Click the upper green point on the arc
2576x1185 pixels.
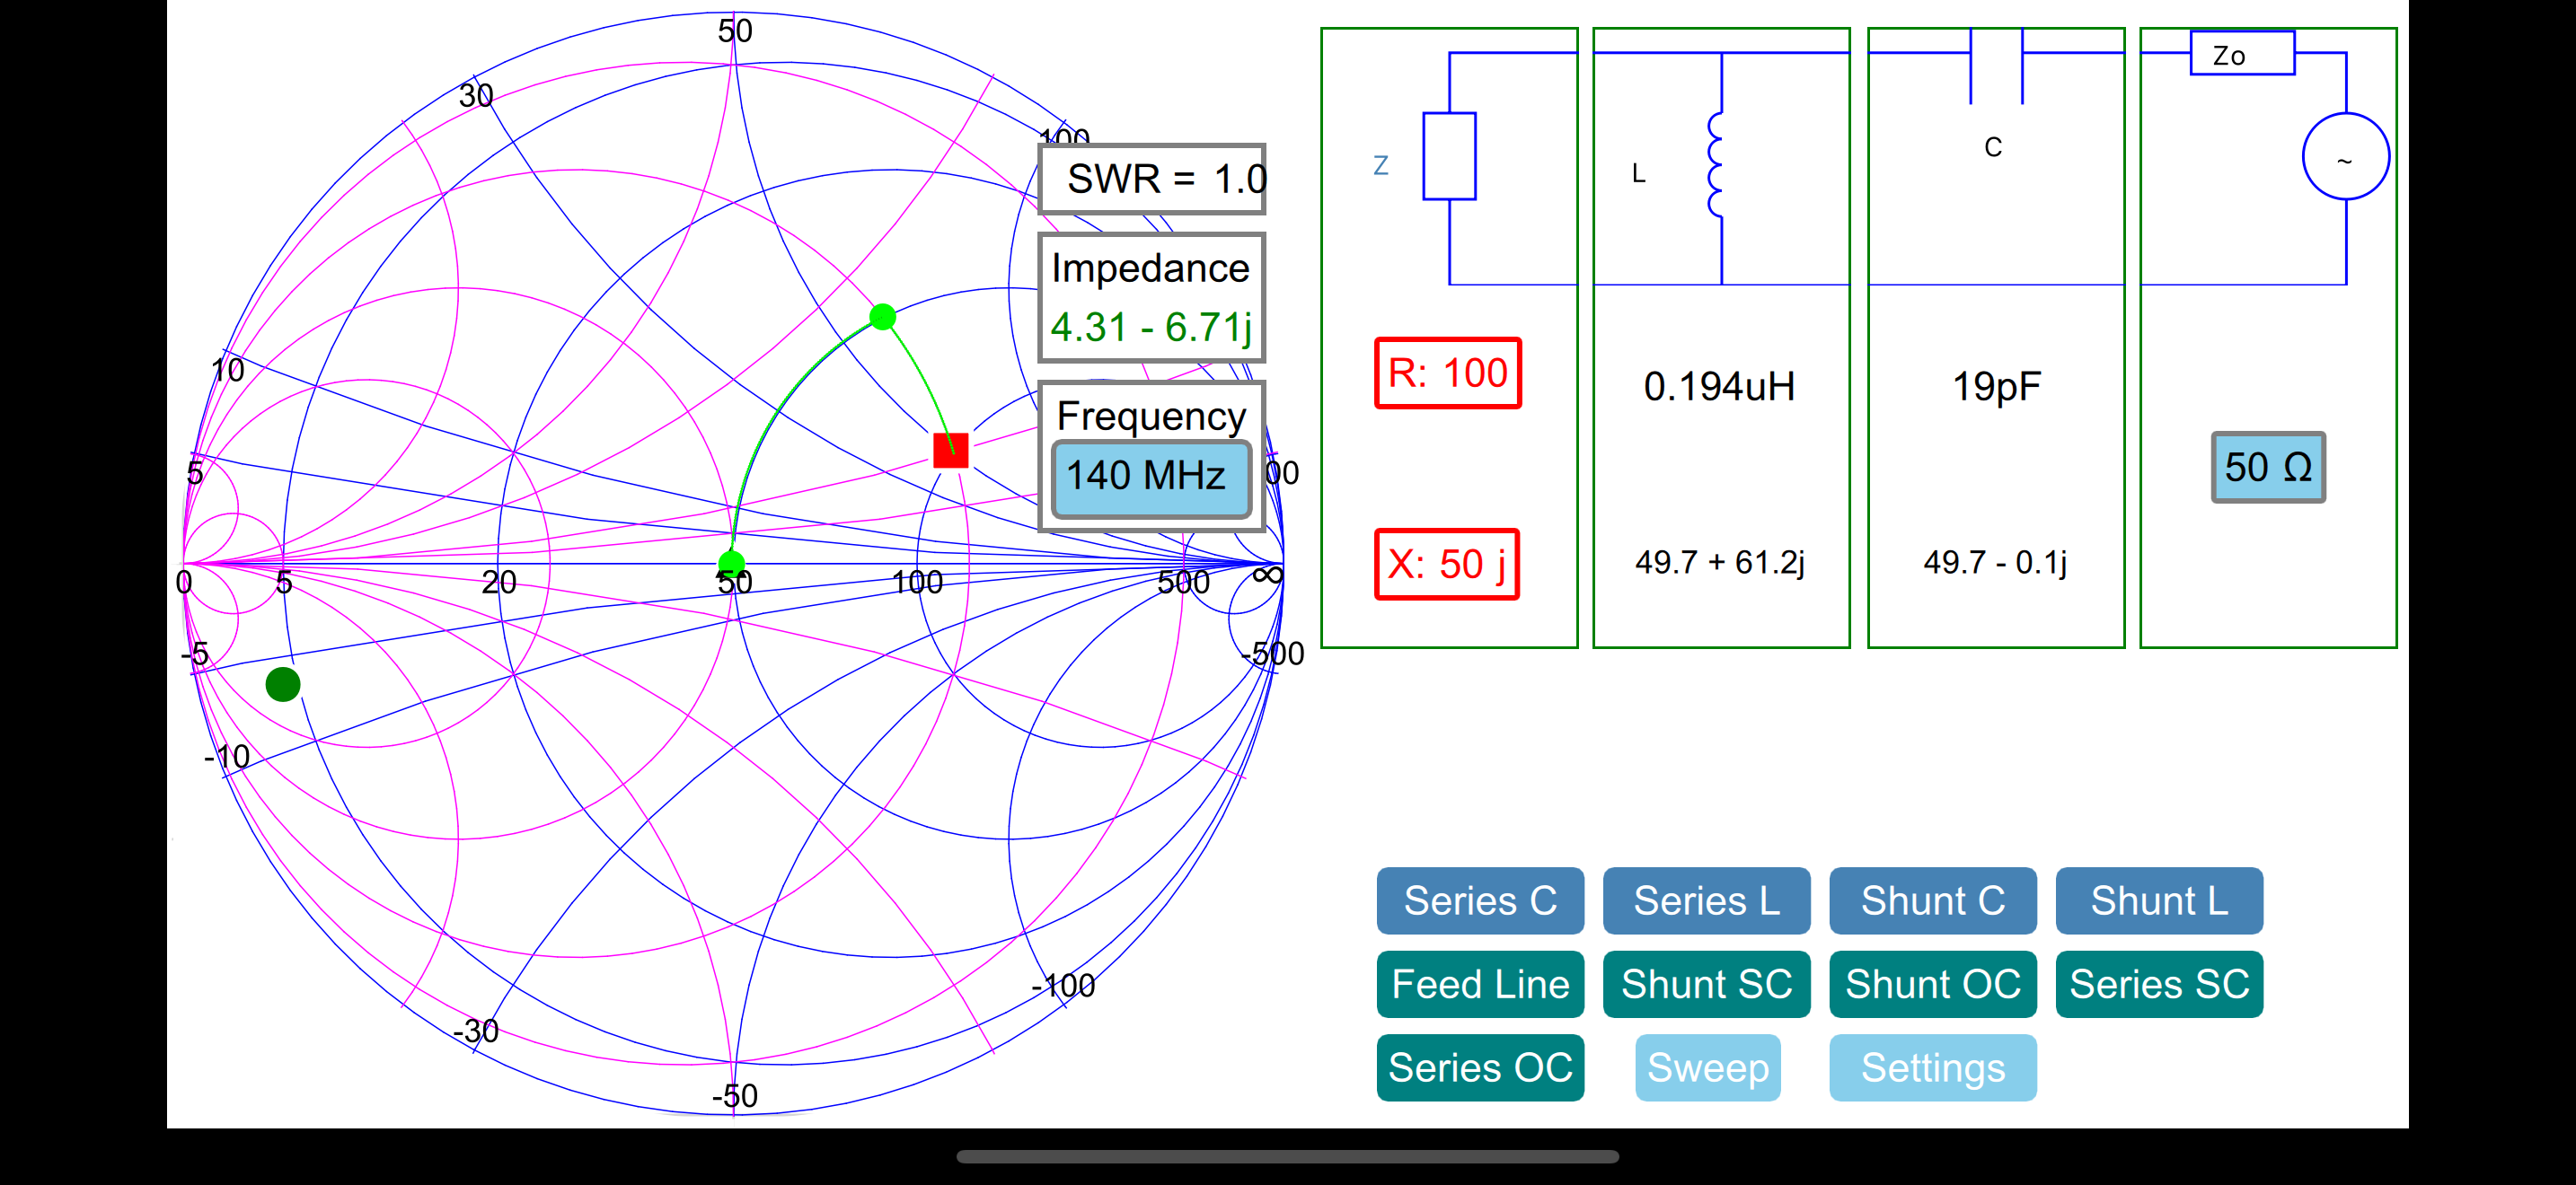[882, 318]
